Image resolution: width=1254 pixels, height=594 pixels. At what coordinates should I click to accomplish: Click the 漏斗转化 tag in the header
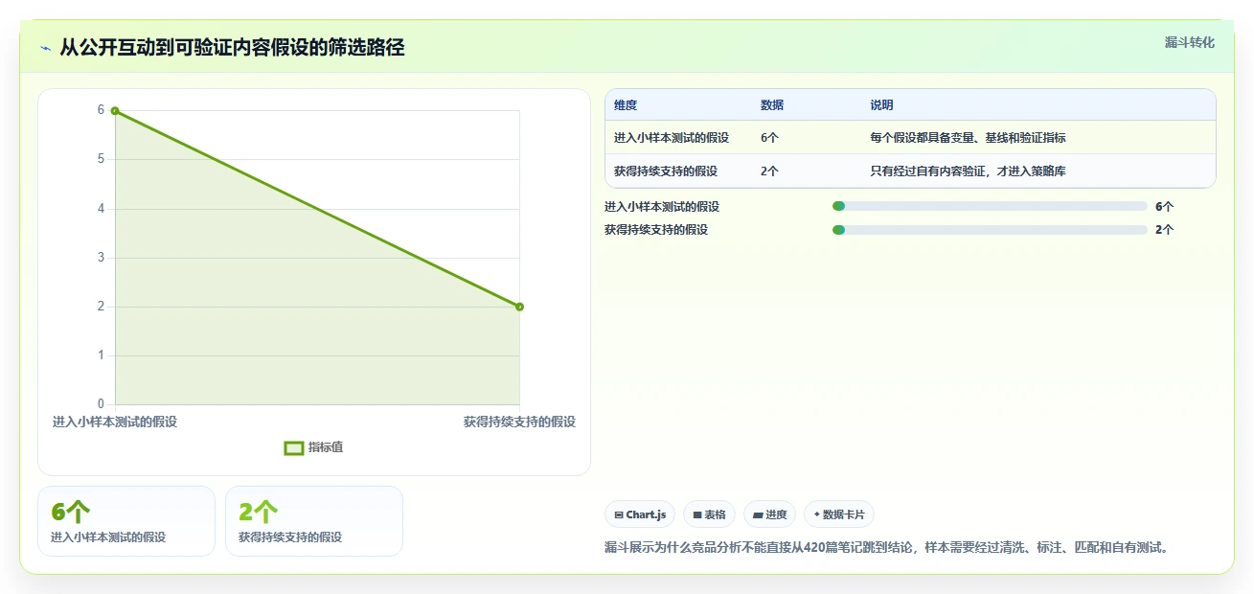click(1189, 42)
